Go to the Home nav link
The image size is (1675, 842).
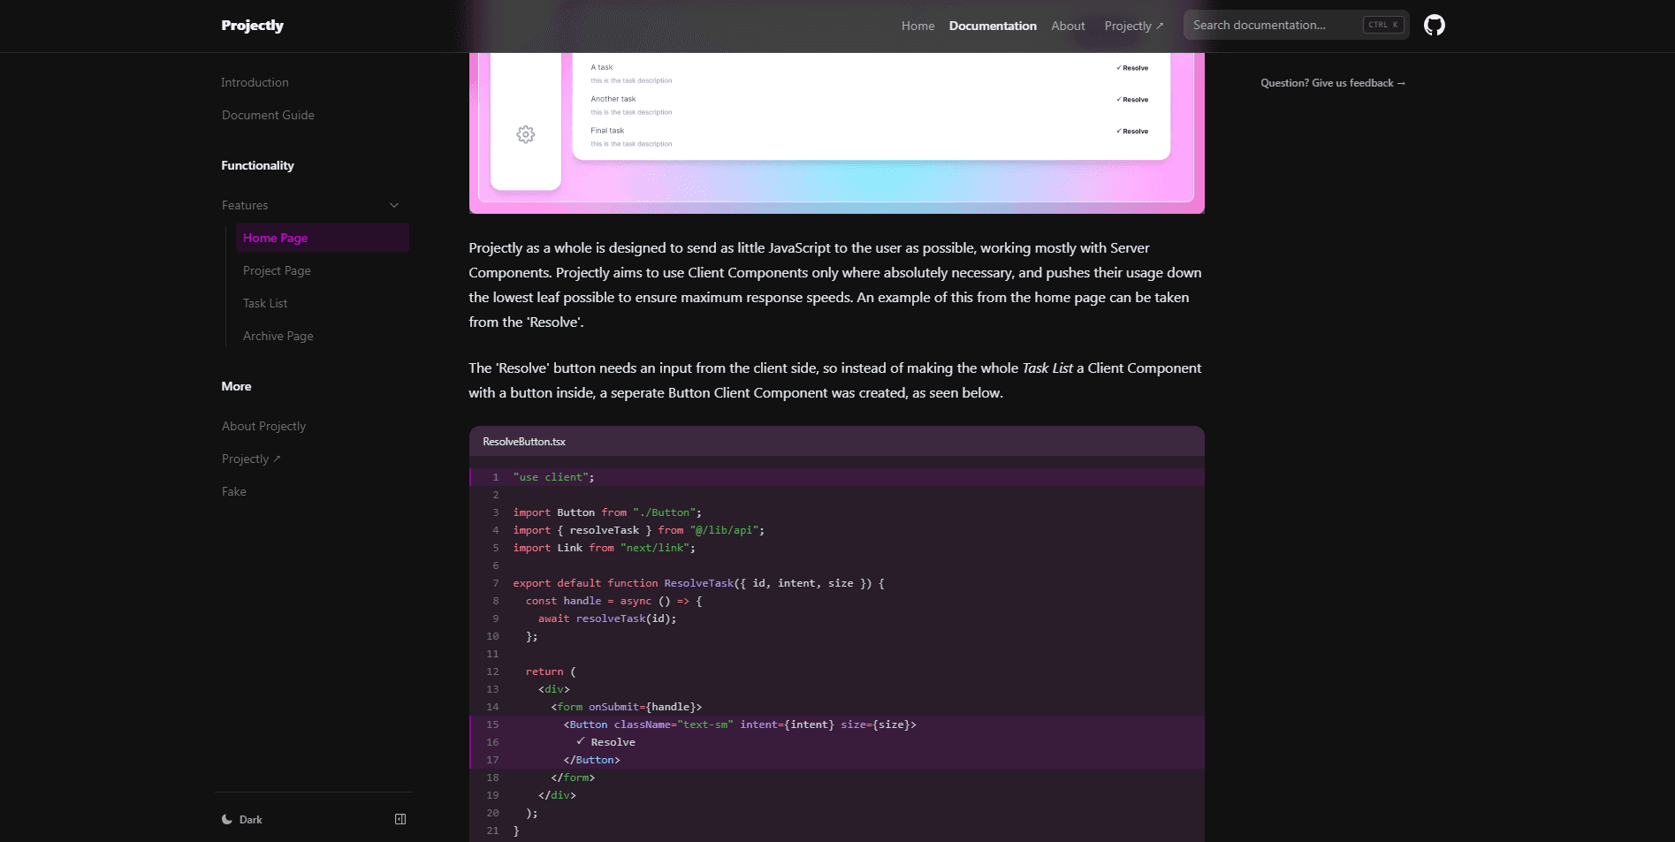917,26
